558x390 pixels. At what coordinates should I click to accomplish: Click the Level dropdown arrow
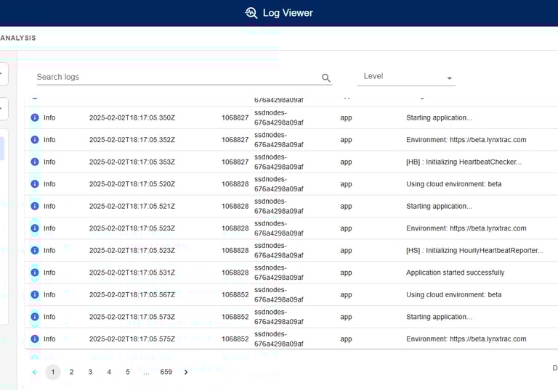click(x=450, y=78)
